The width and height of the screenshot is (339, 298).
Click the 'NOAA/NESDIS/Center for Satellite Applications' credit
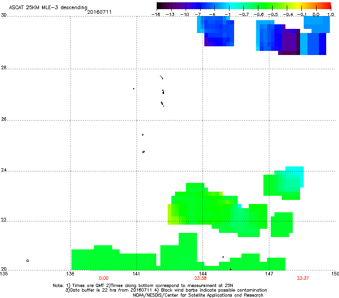(x=183, y=295)
